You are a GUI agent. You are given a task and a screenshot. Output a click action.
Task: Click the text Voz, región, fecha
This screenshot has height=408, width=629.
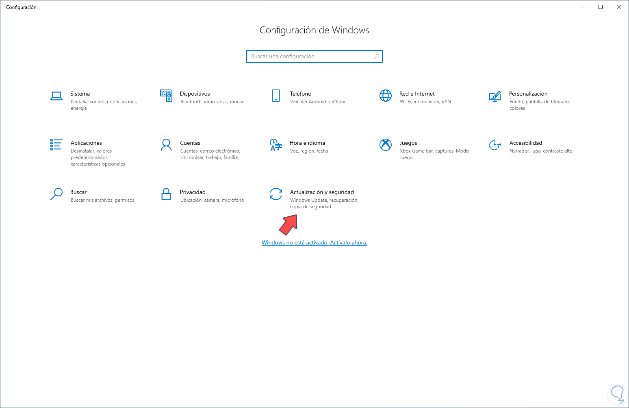point(309,151)
